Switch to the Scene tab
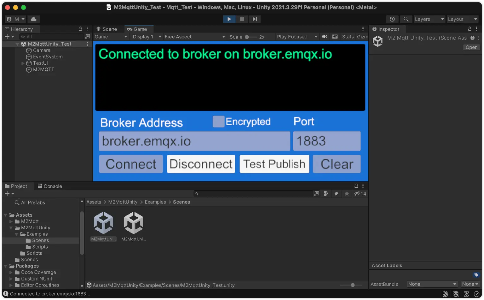This screenshot has width=484, height=300. (107, 29)
